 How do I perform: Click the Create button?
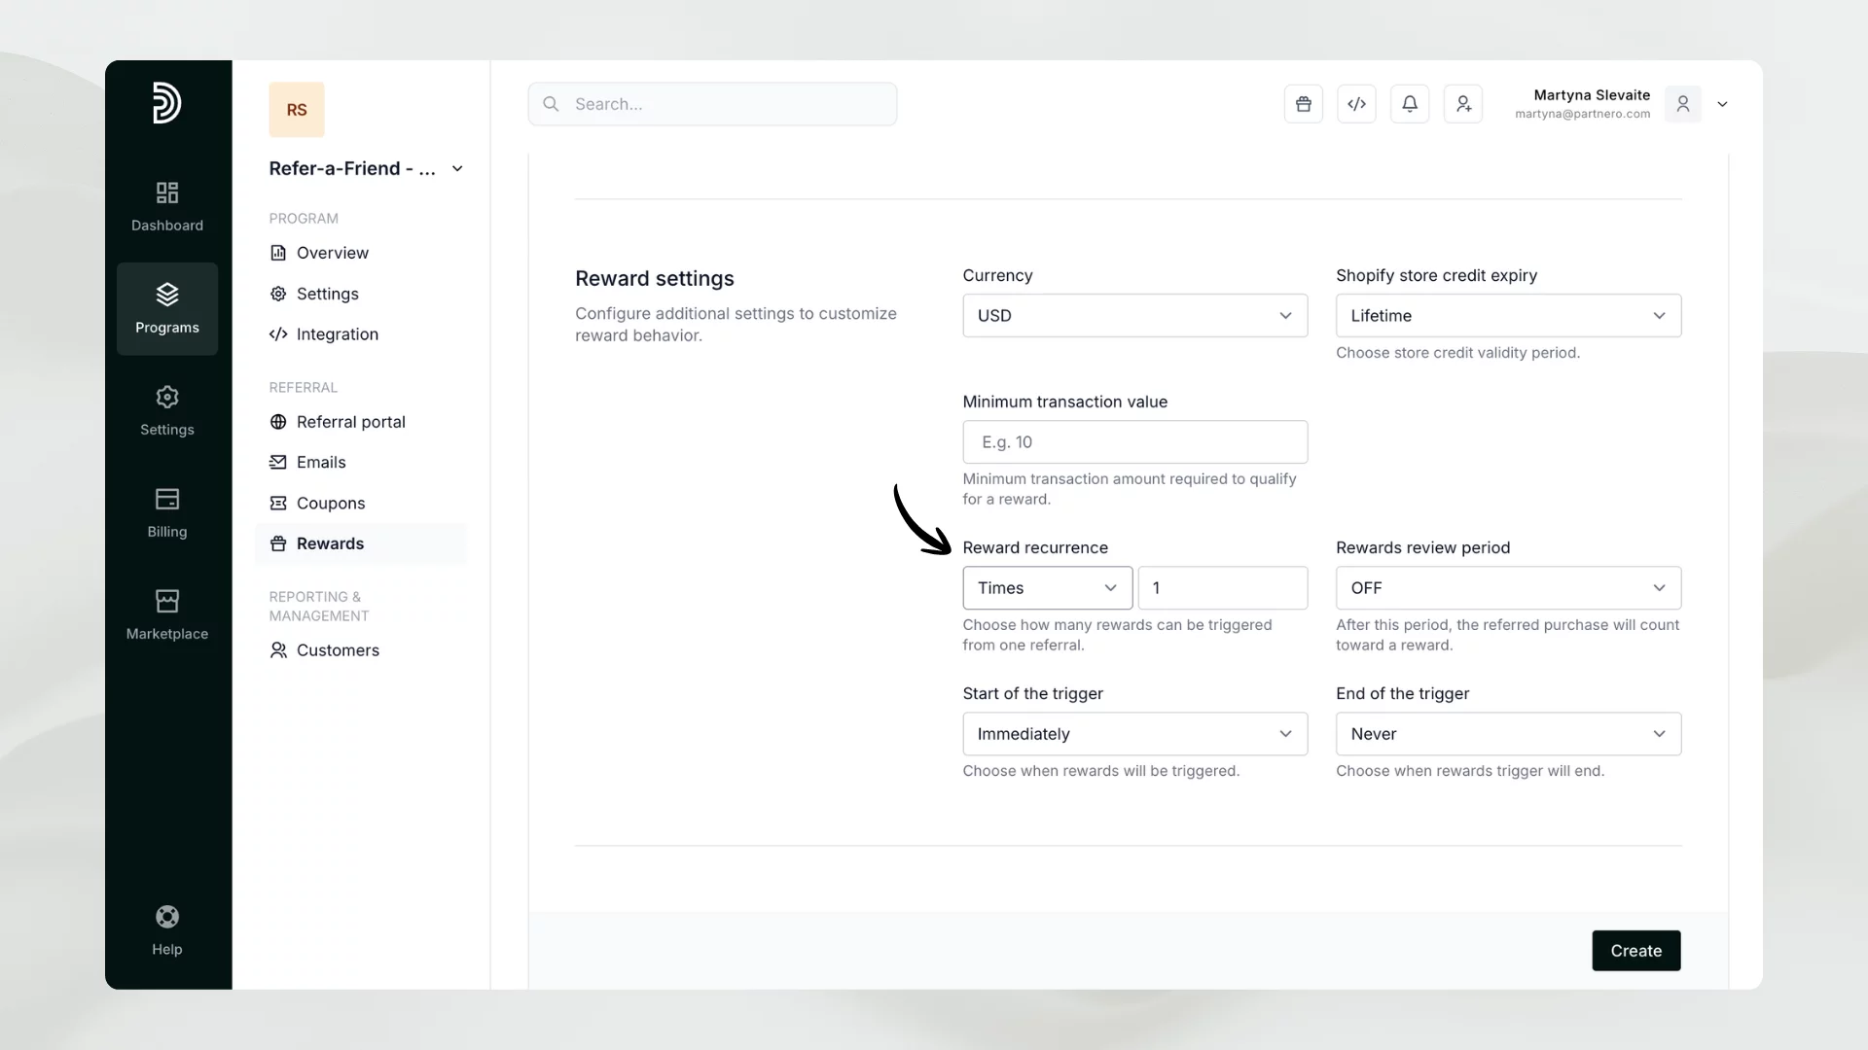point(1635,951)
